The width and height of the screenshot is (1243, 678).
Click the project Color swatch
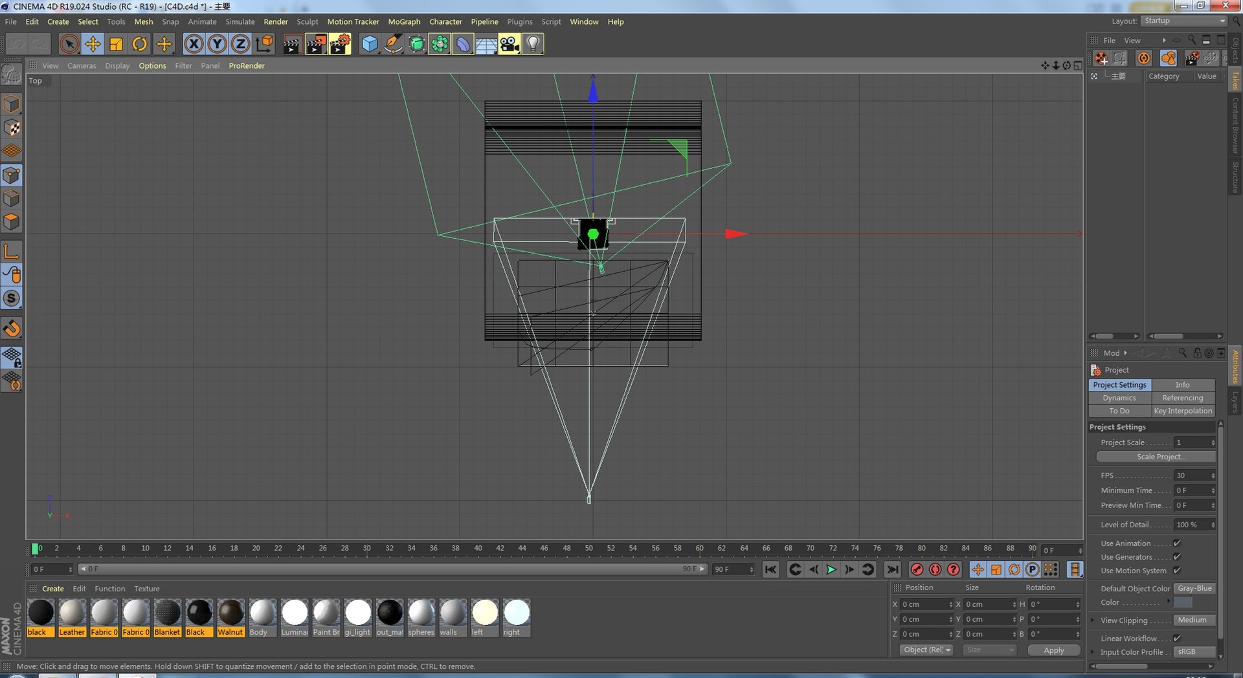pyautogui.click(x=1183, y=602)
